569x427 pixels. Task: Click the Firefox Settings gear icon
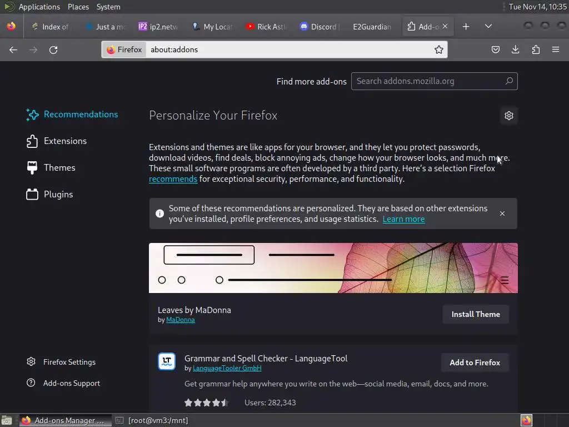(x=31, y=361)
